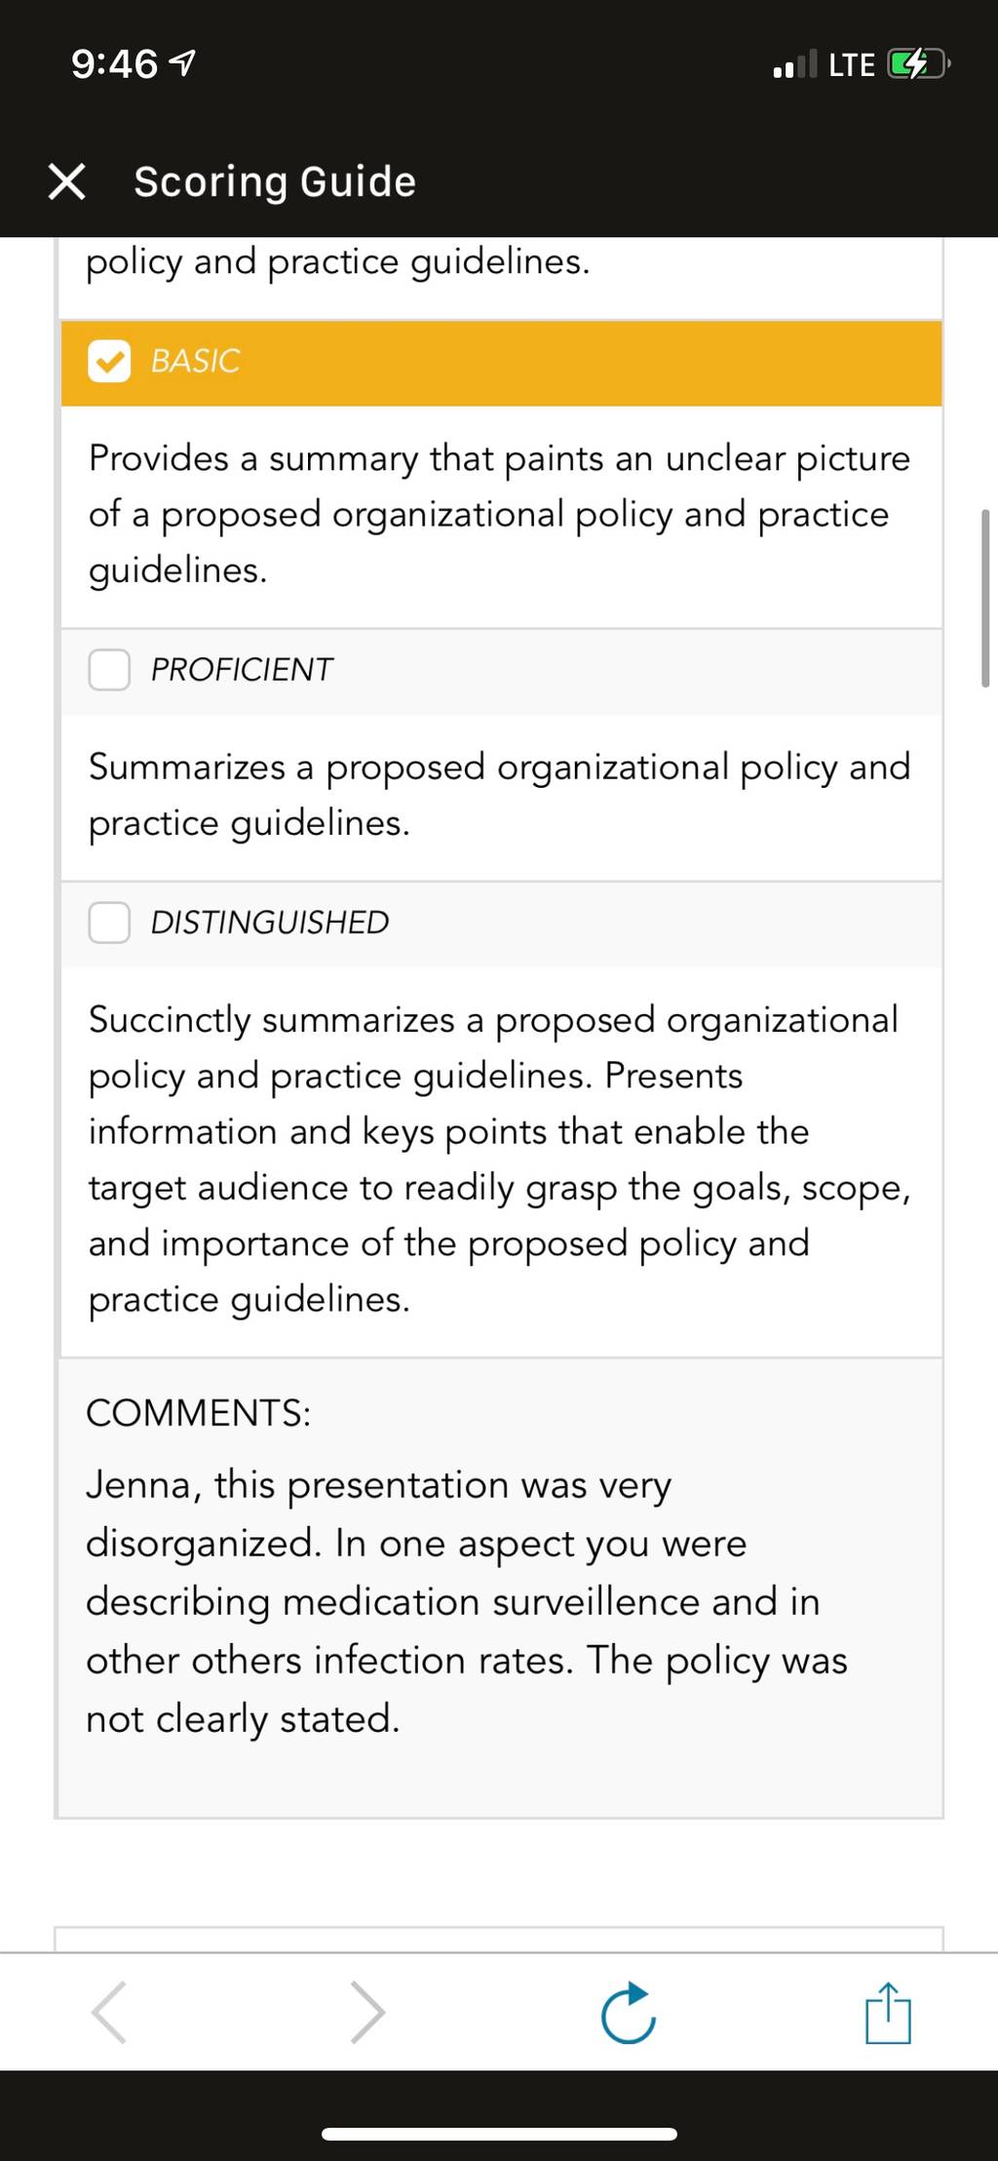Tap the location arrow beside the time
The image size is (998, 2161).
(182, 64)
